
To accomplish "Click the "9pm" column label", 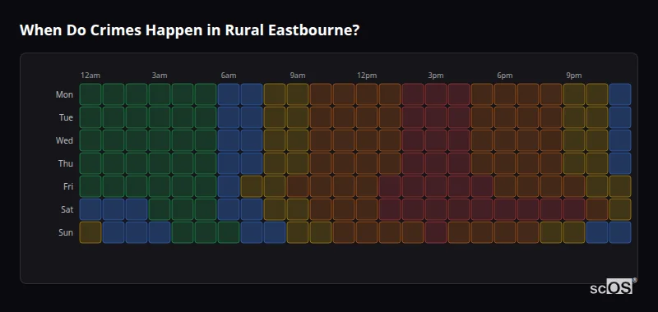I will click(x=574, y=76).
